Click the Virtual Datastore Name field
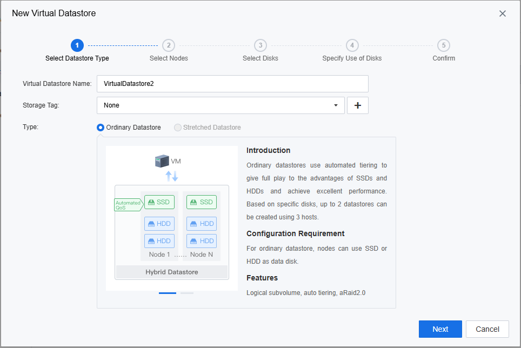 (x=232, y=84)
